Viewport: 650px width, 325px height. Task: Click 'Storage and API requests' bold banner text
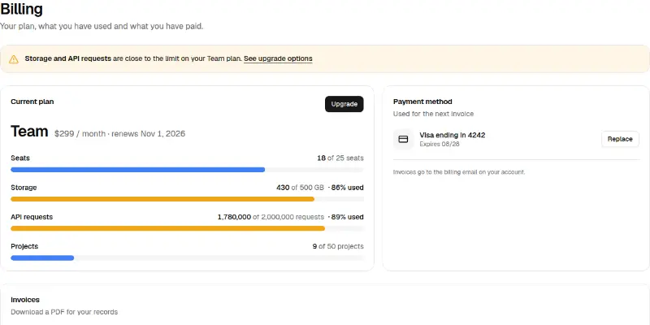(x=68, y=58)
